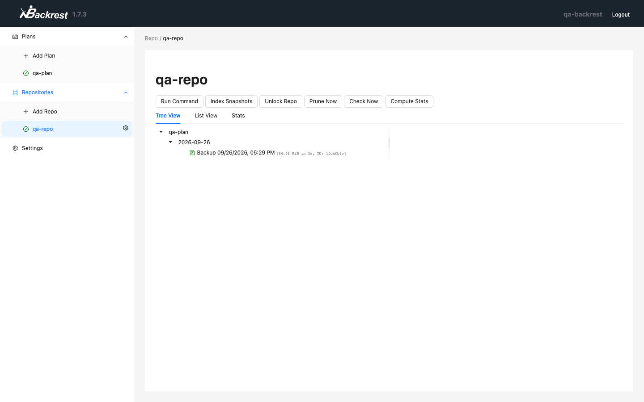Viewport: 644px width, 402px height.
Task: Switch to the Tree View tab
Action: click(x=168, y=116)
